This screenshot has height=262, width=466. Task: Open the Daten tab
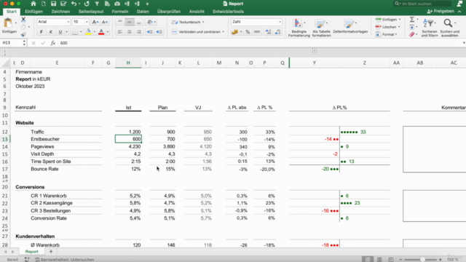pyautogui.click(x=143, y=12)
